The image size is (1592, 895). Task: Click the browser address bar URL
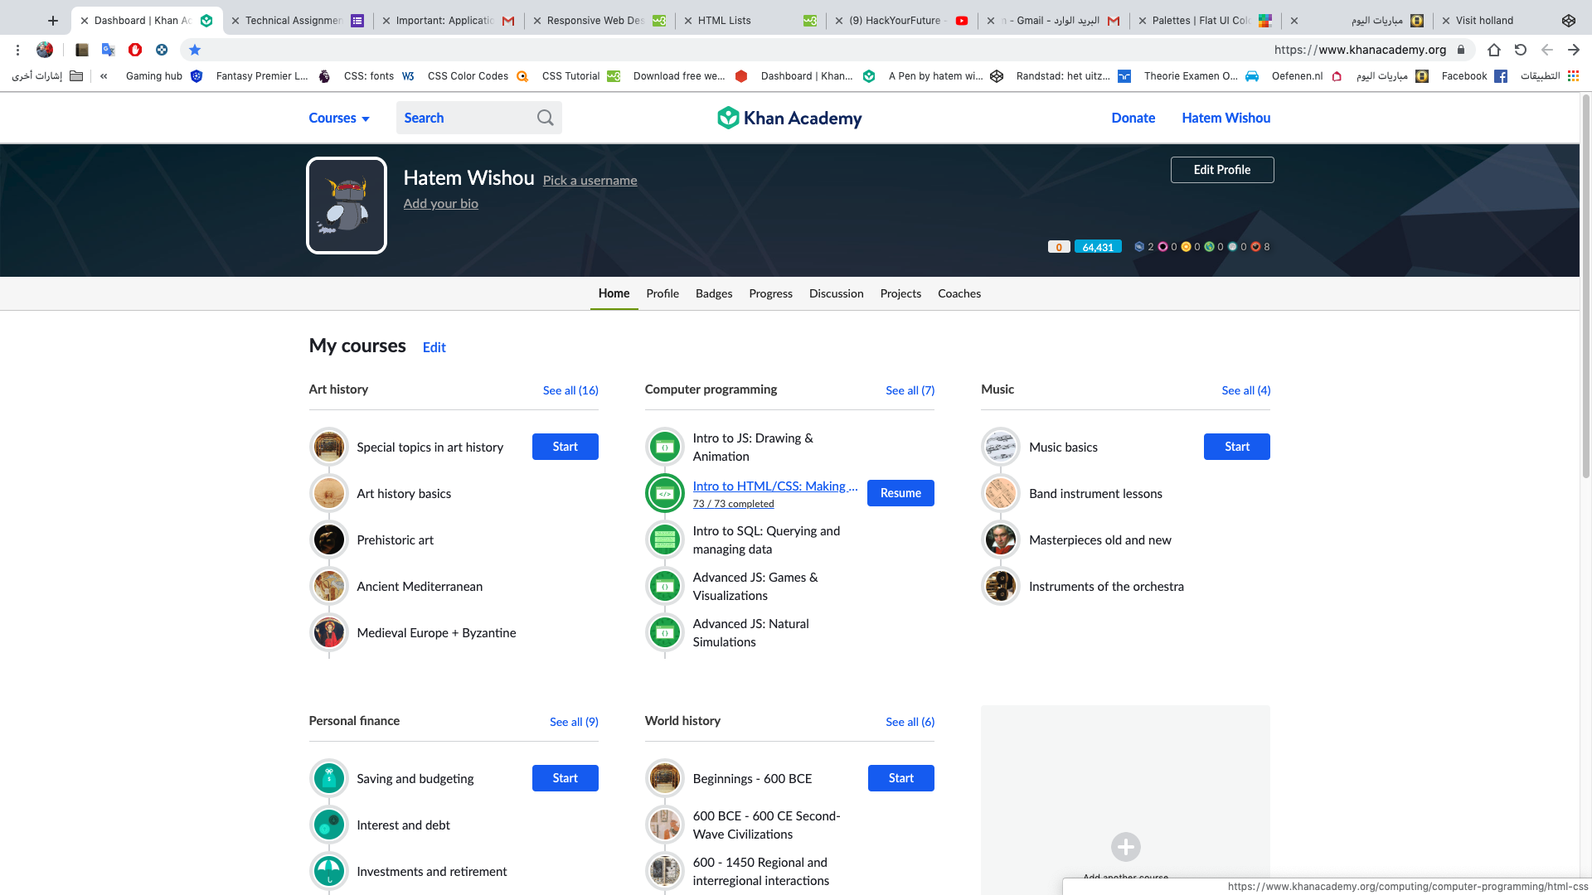(1360, 50)
